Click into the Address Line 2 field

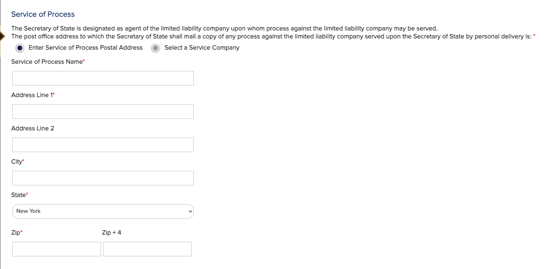coord(103,145)
